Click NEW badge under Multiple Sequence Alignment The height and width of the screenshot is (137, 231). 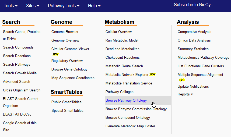[x=182, y=80]
